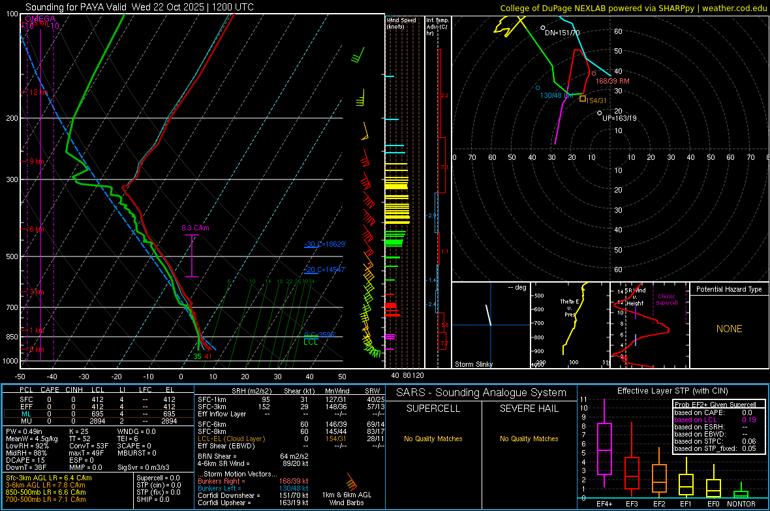Click the -30 C=18629' height label
Viewport: 770px width, 511px height.
coord(324,244)
